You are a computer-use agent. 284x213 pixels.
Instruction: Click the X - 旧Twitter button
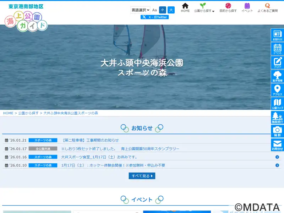[x=154, y=17]
